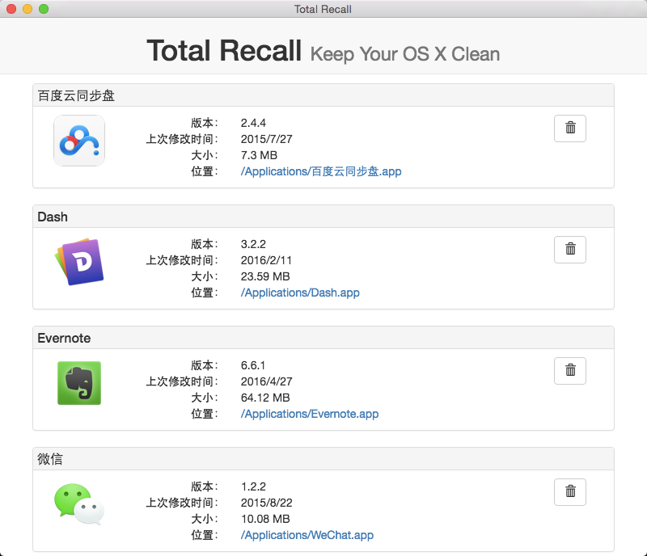The image size is (647, 556).
Task: Click the version value 2.4.4
Action: 253,123
